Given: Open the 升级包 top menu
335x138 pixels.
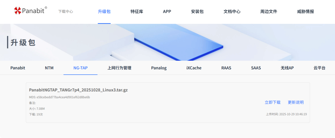Looking at the screenshot, I should [x=104, y=11].
